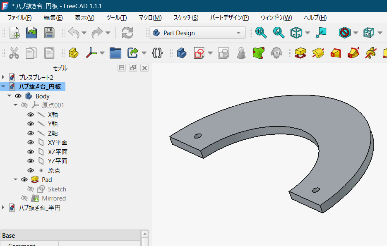Screen dimensions: 387x246
Task: Align view to selected face icon
Action: tap(321, 33)
